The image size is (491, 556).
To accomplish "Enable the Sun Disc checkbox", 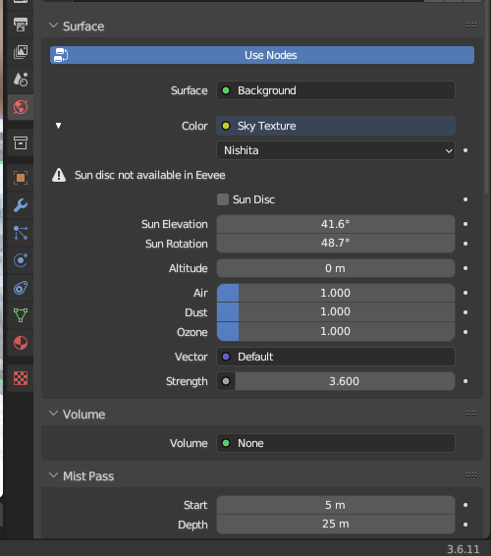I will coord(223,199).
